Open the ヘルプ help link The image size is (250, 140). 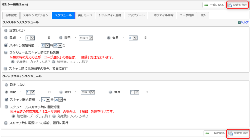[x=244, y=22]
